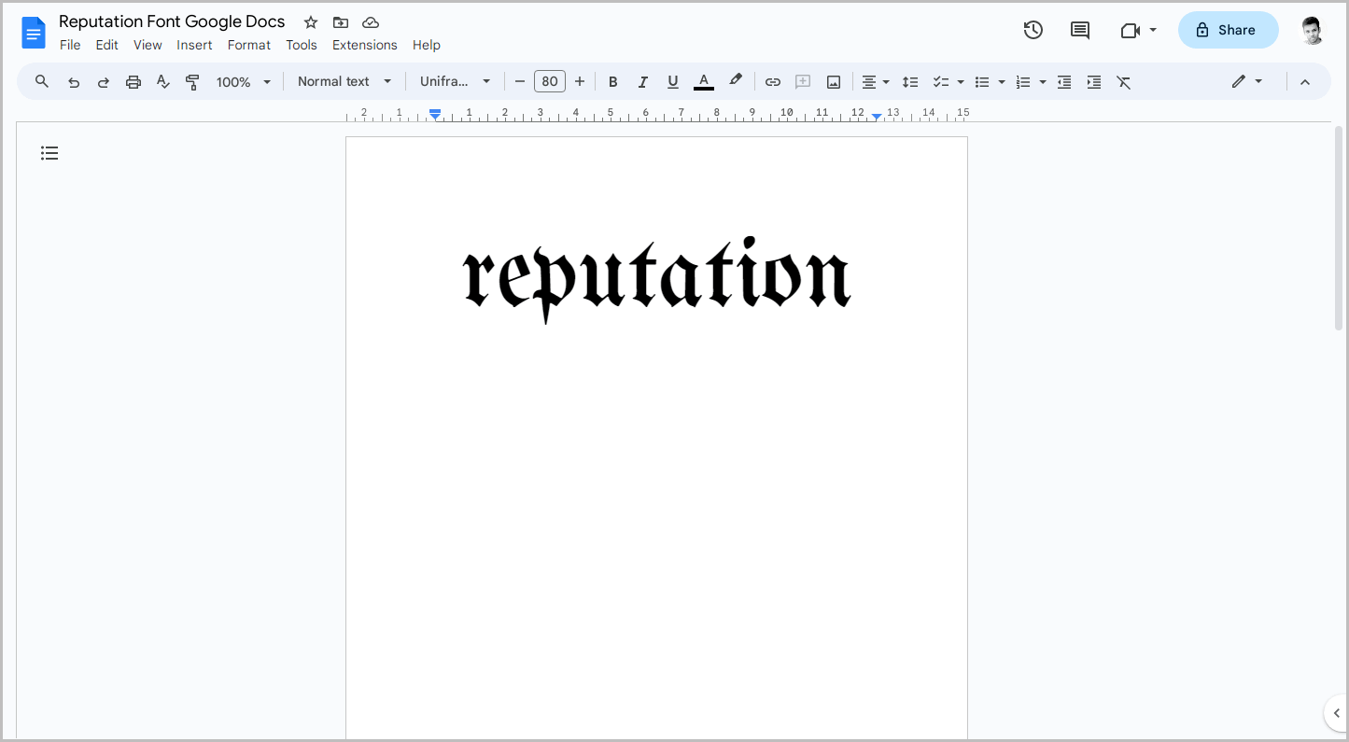This screenshot has height=742, width=1349.
Task: Click the Share button
Action: tap(1228, 30)
